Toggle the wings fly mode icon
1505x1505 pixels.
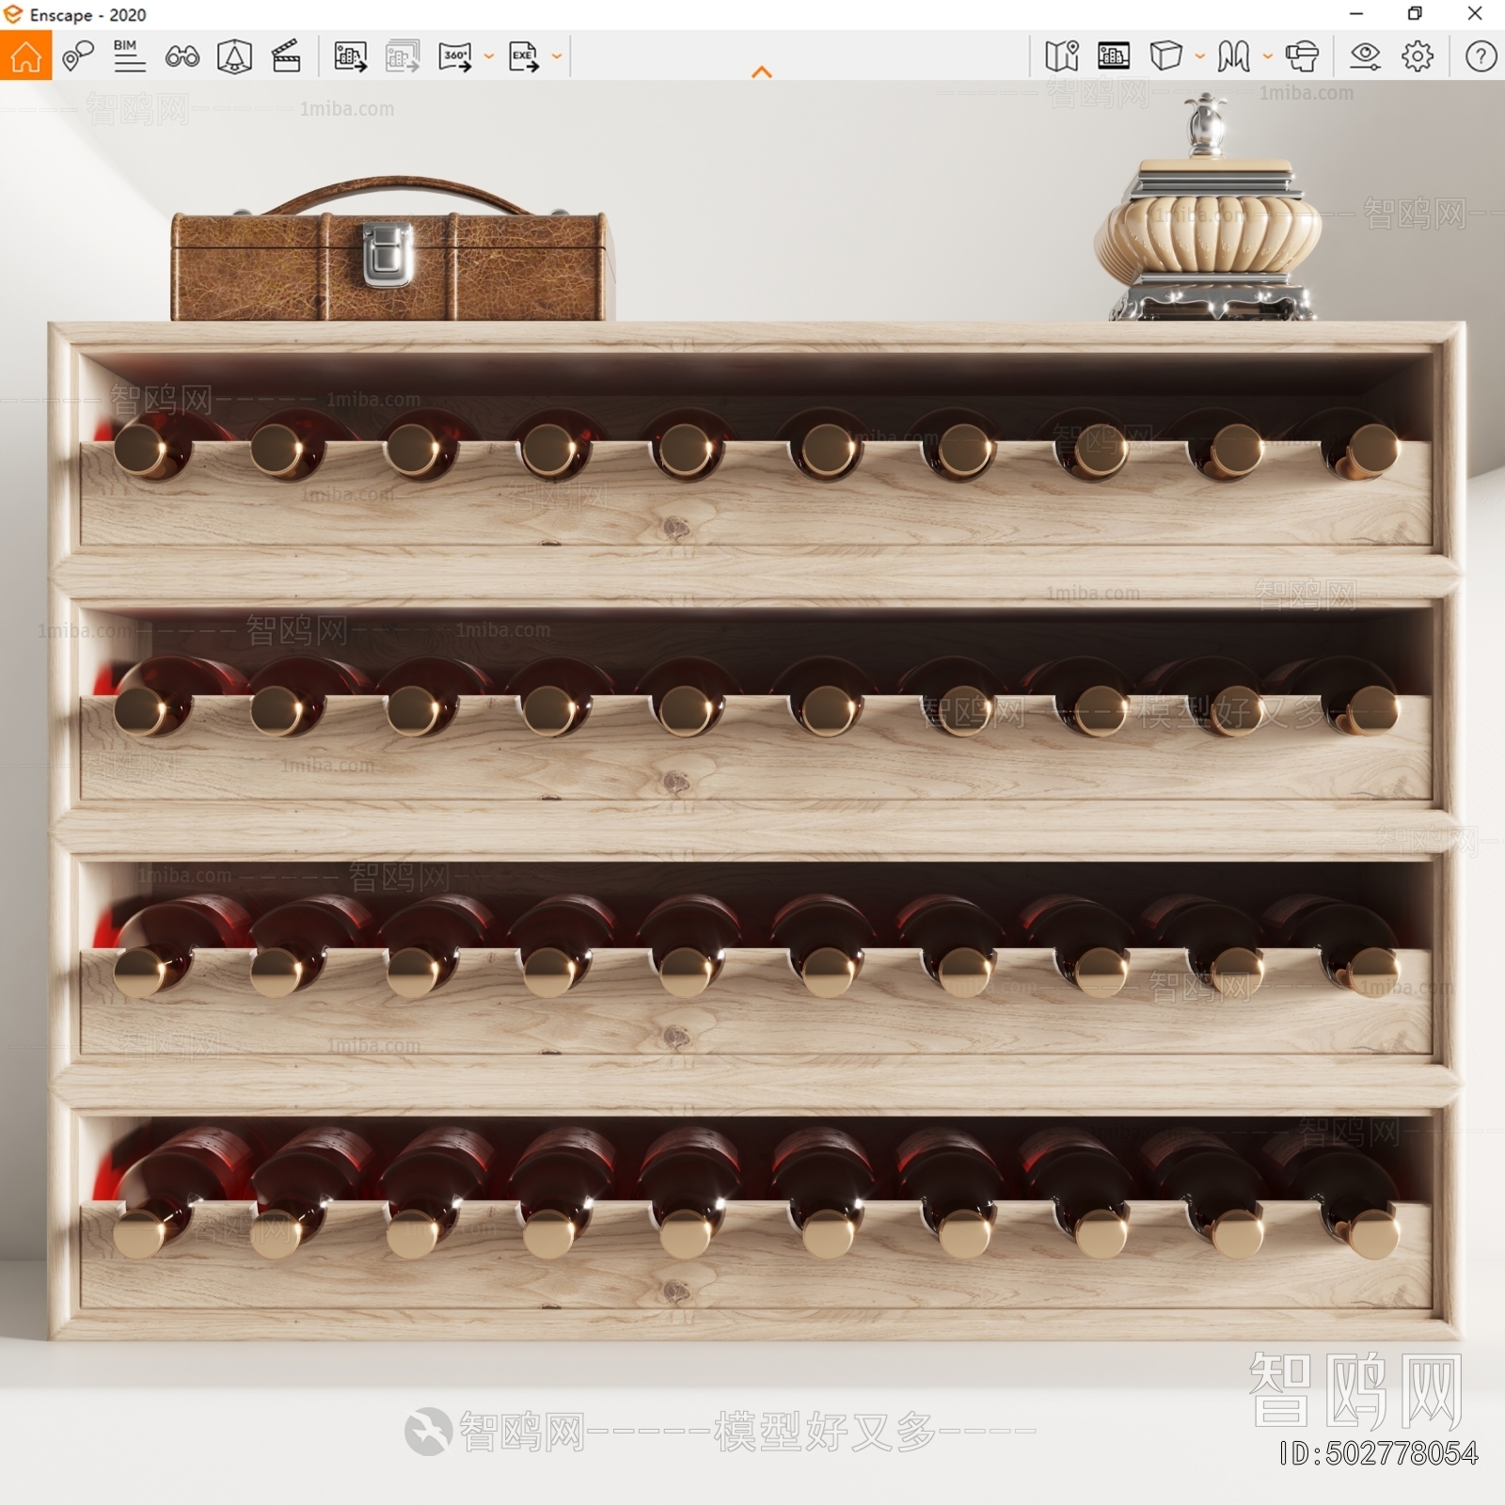point(1233,56)
